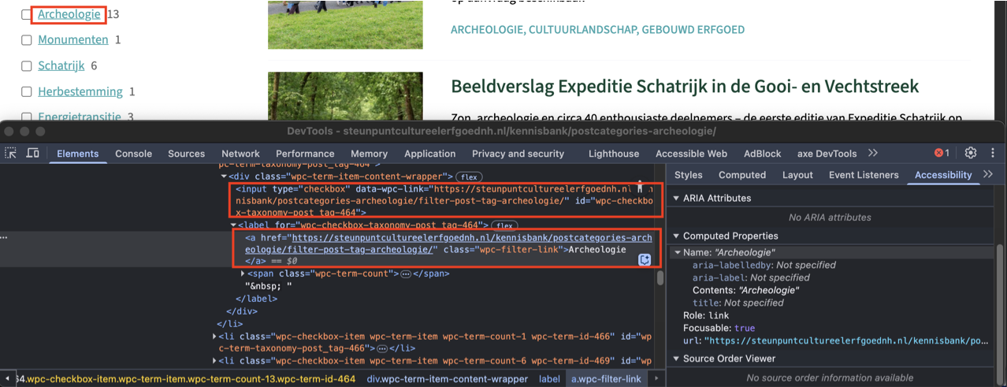This screenshot has width=1007, height=387.
Task: Enable the Schatrijk checkbox
Action: [26, 66]
